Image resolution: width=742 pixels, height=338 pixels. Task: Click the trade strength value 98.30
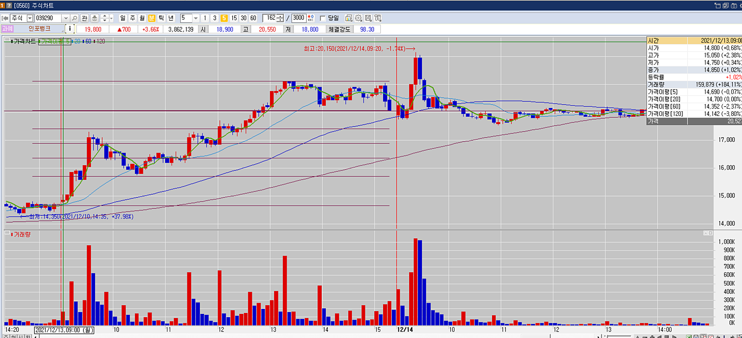tap(367, 29)
